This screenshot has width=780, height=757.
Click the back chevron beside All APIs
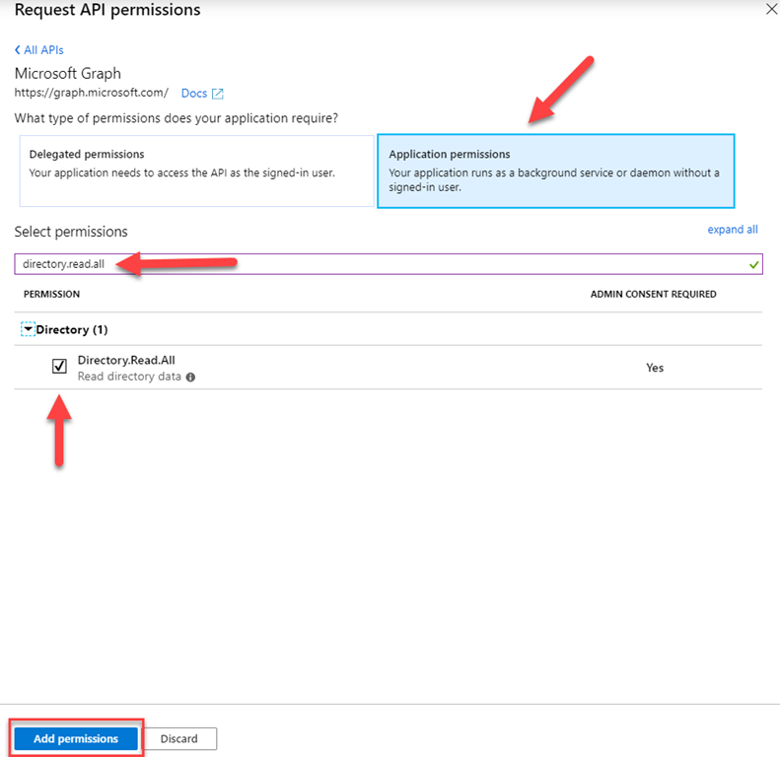point(18,50)
